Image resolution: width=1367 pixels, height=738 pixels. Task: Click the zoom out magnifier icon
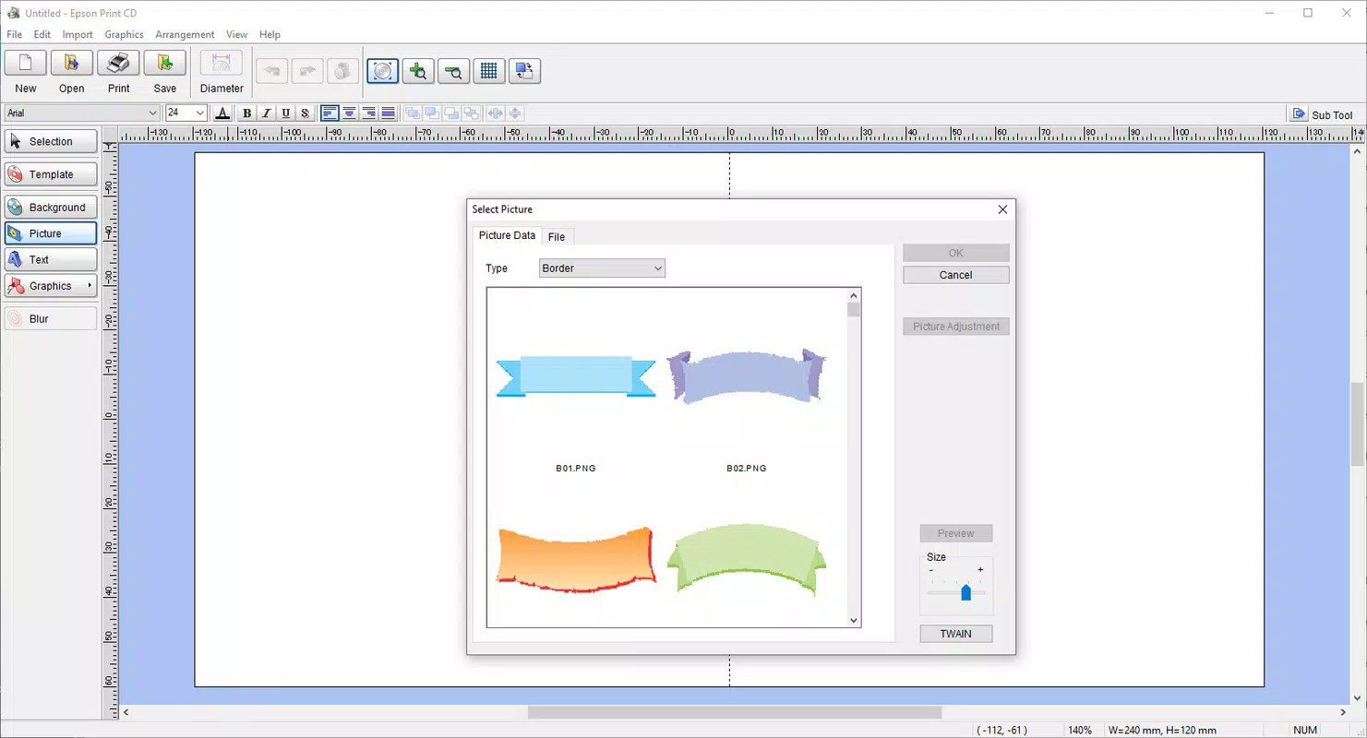(x=453, y=71)
